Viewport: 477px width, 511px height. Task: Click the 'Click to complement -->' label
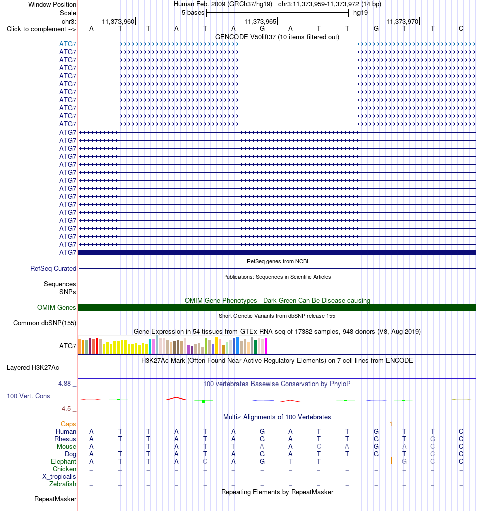coord(41,29)
